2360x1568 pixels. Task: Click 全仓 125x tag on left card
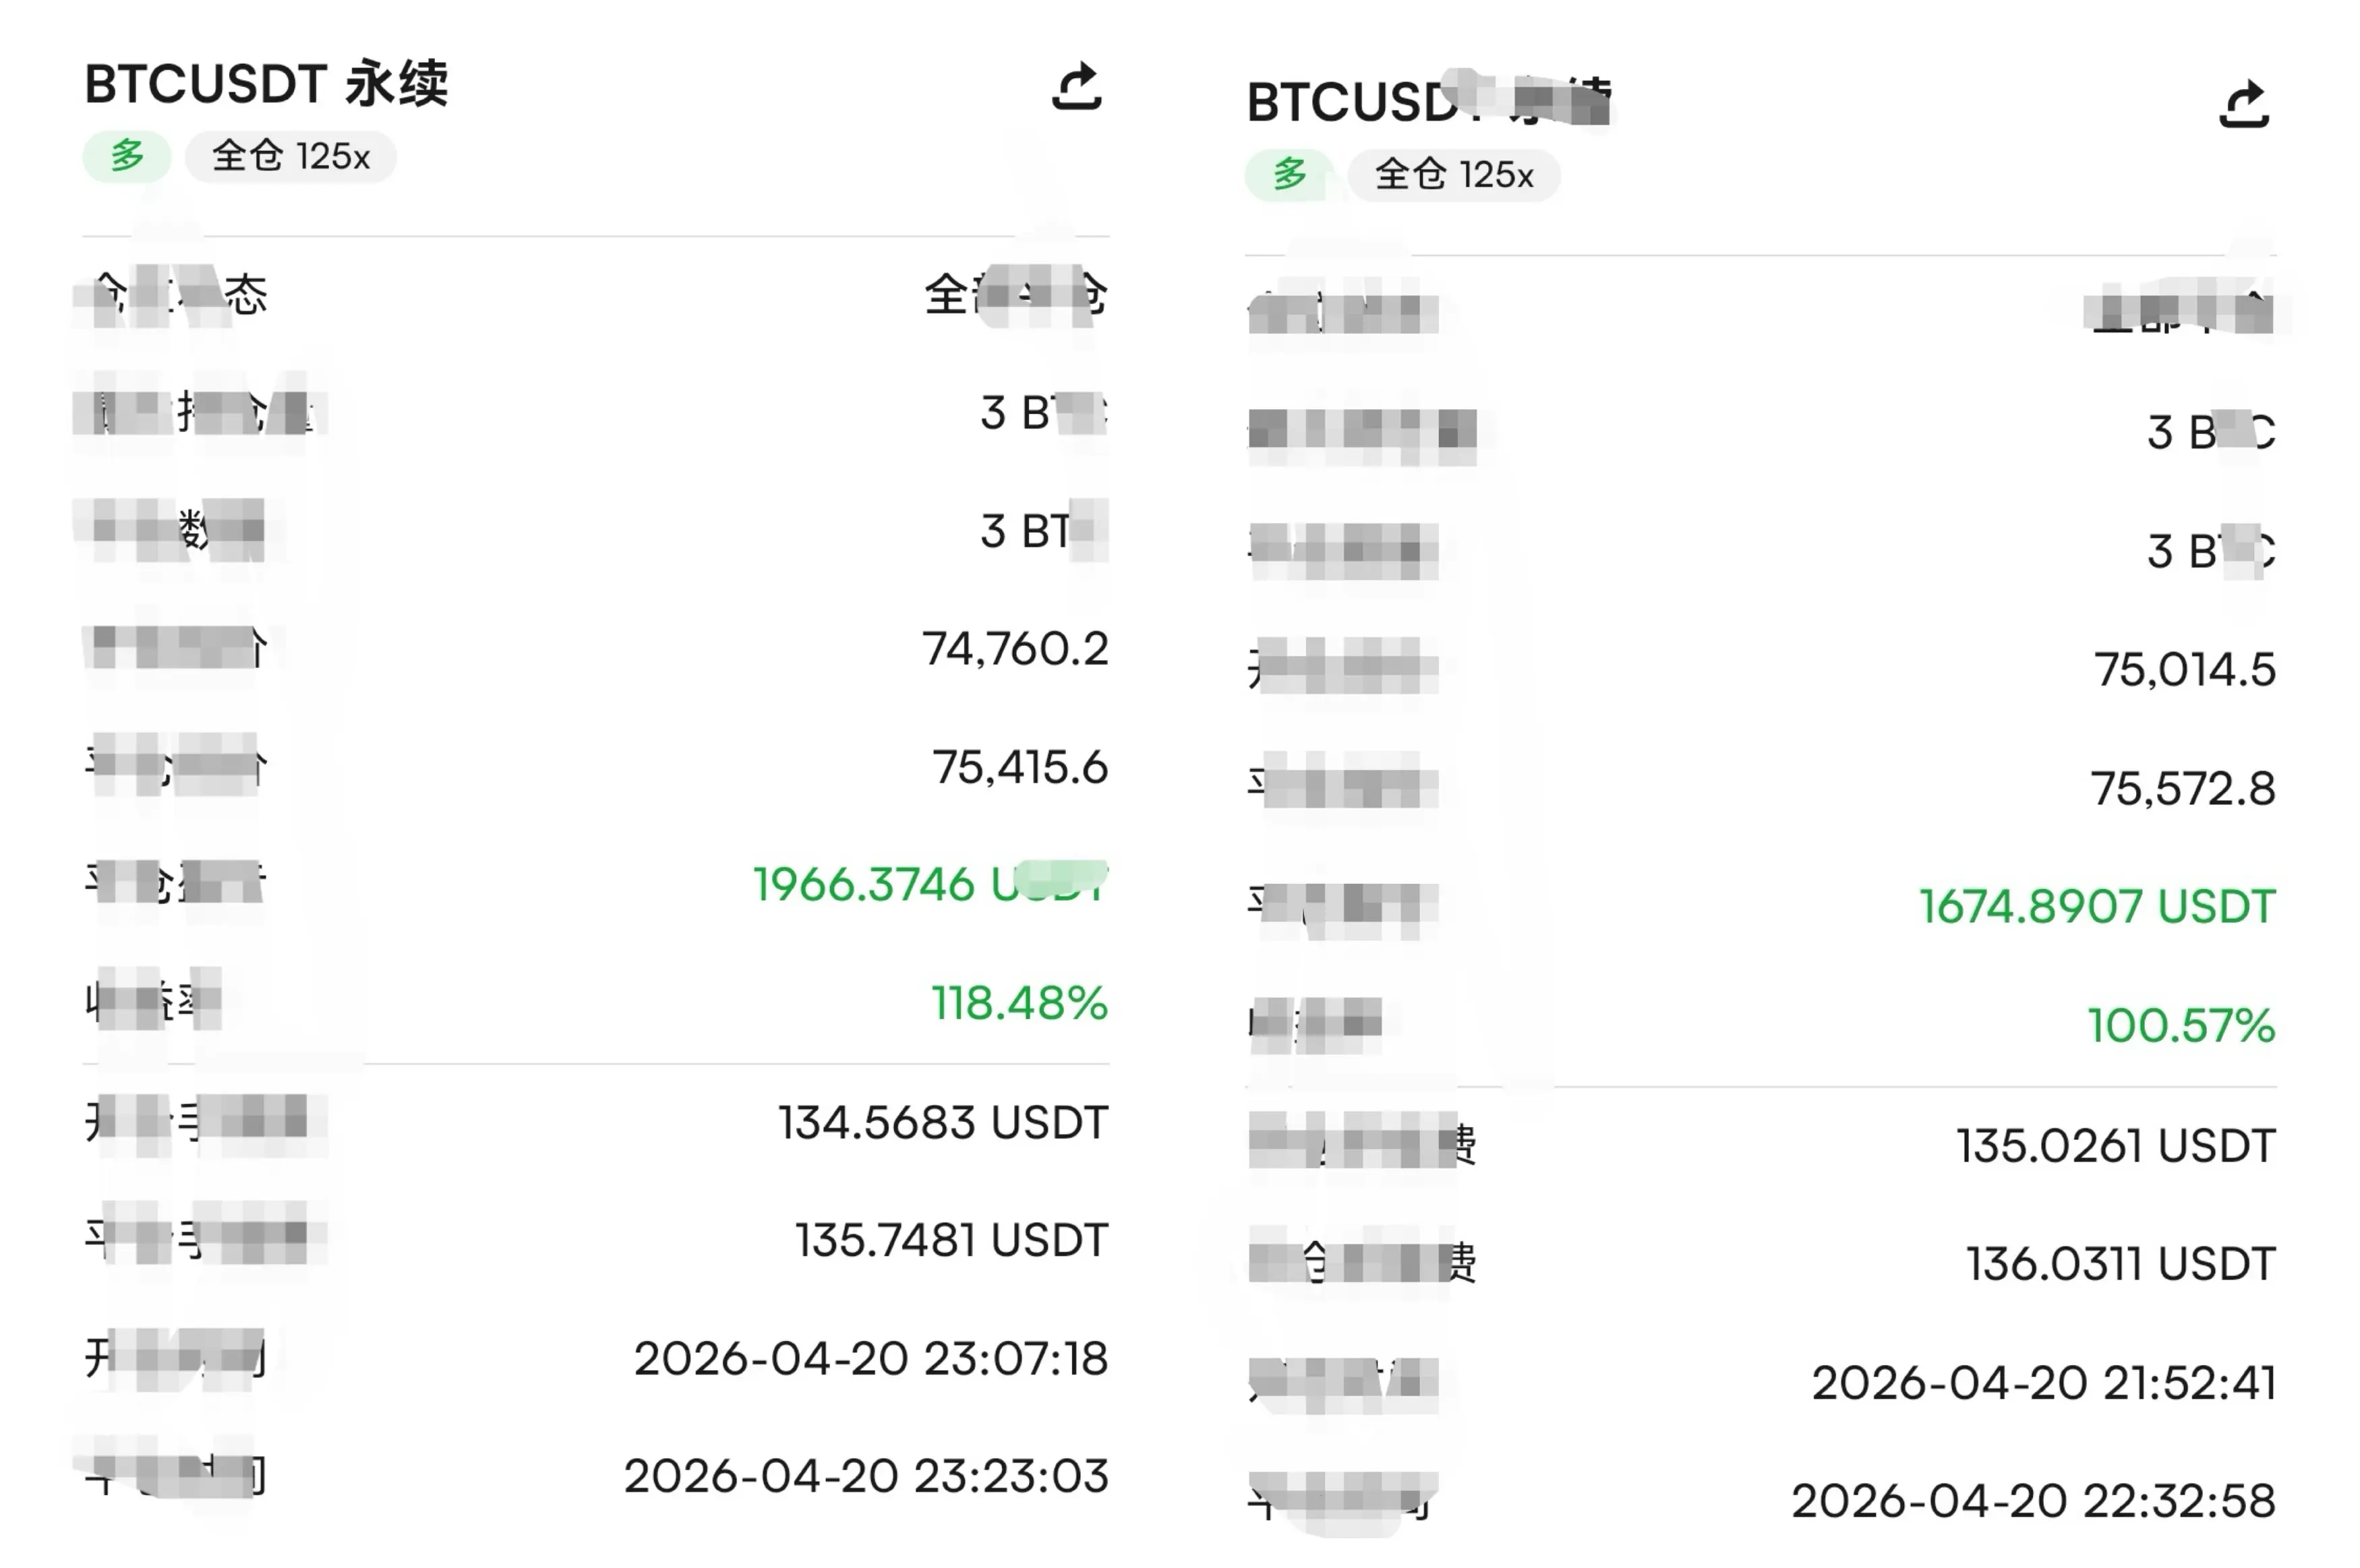tap(291, 157)
